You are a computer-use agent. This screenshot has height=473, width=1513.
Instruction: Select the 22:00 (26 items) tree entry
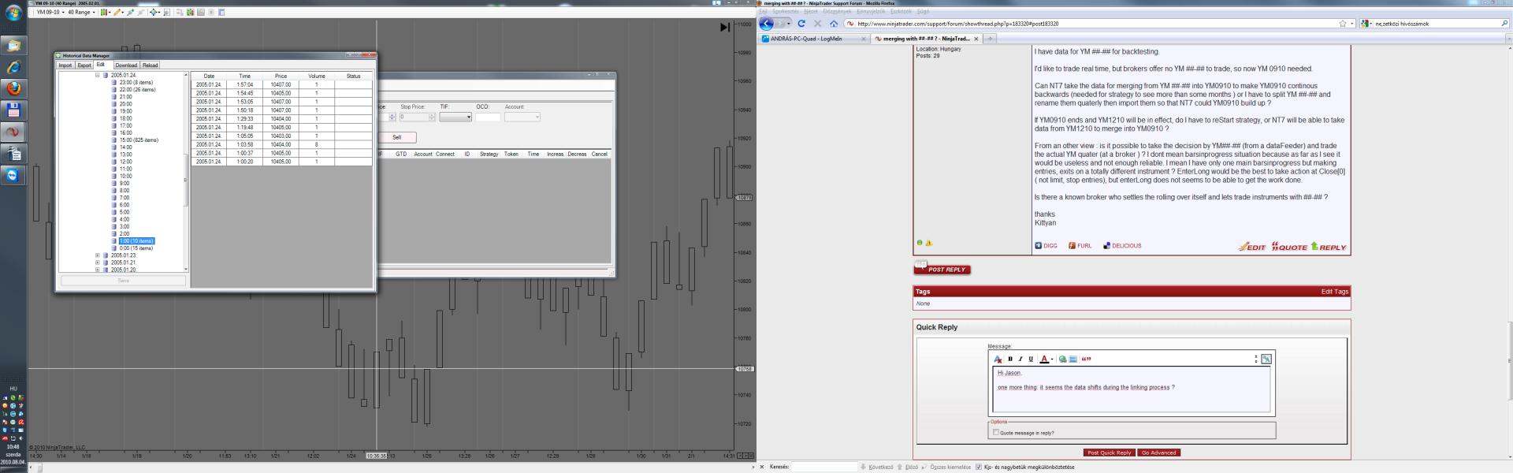[138, 89]
